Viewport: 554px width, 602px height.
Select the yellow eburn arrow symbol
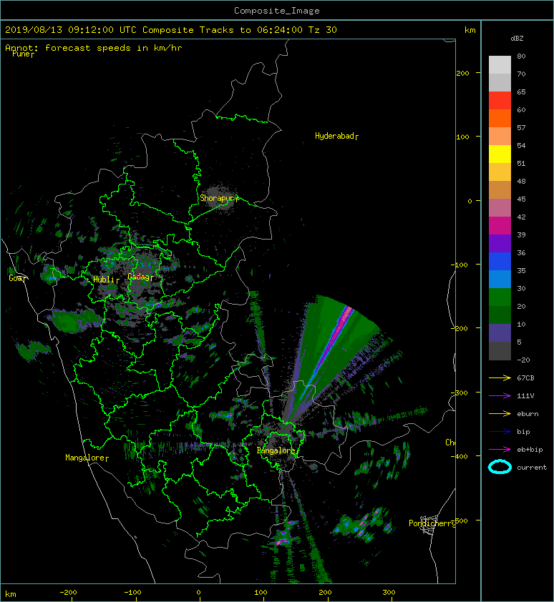500,414
